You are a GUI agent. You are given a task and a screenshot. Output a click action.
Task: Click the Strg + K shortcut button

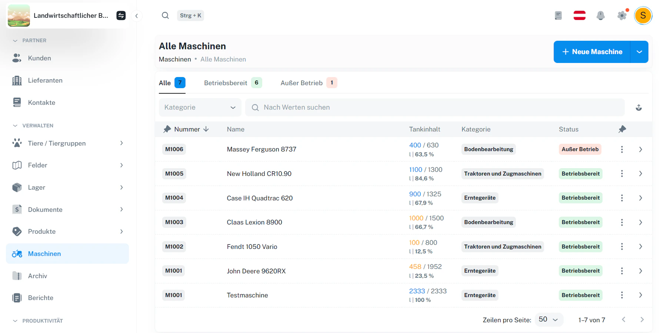click(x=190, y=16)
